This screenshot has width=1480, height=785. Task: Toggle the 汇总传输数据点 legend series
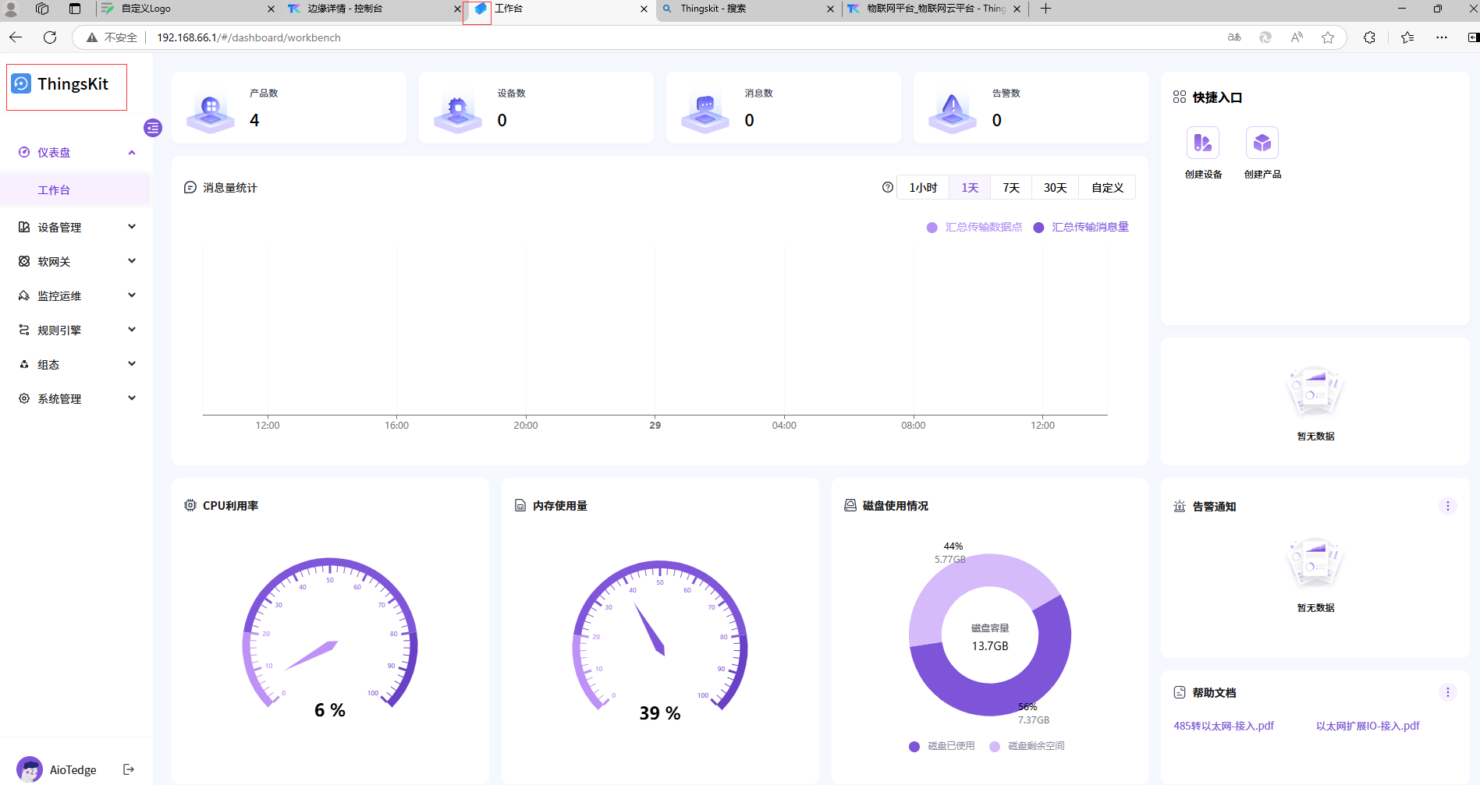974,228
